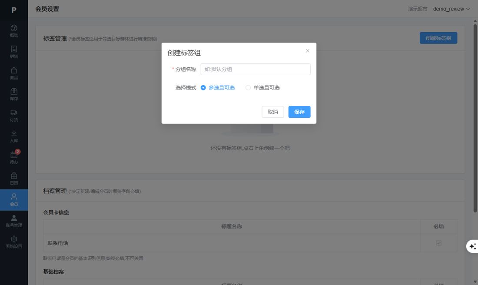The height and width of the screenshot is (285, 478).
Task: Open 账号管理 account management icon
Action: pos(14,221)
